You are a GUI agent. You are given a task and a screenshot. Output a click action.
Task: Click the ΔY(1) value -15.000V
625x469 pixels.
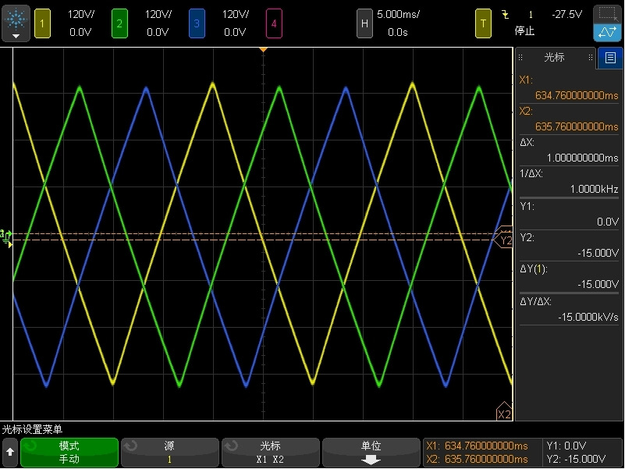click(x=598, y=284)
